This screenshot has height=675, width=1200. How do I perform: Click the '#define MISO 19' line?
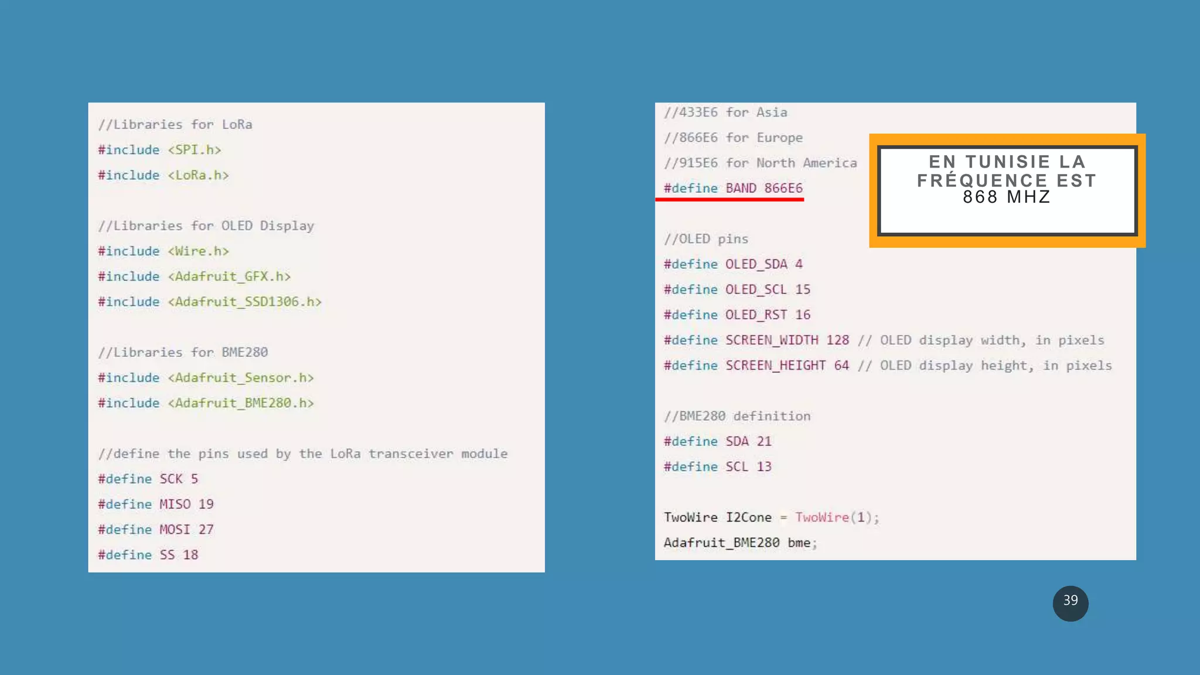point(155,504)
